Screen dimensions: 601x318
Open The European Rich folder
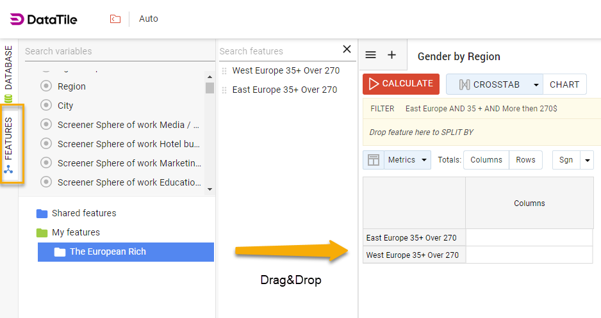click(x=108, y=252)
